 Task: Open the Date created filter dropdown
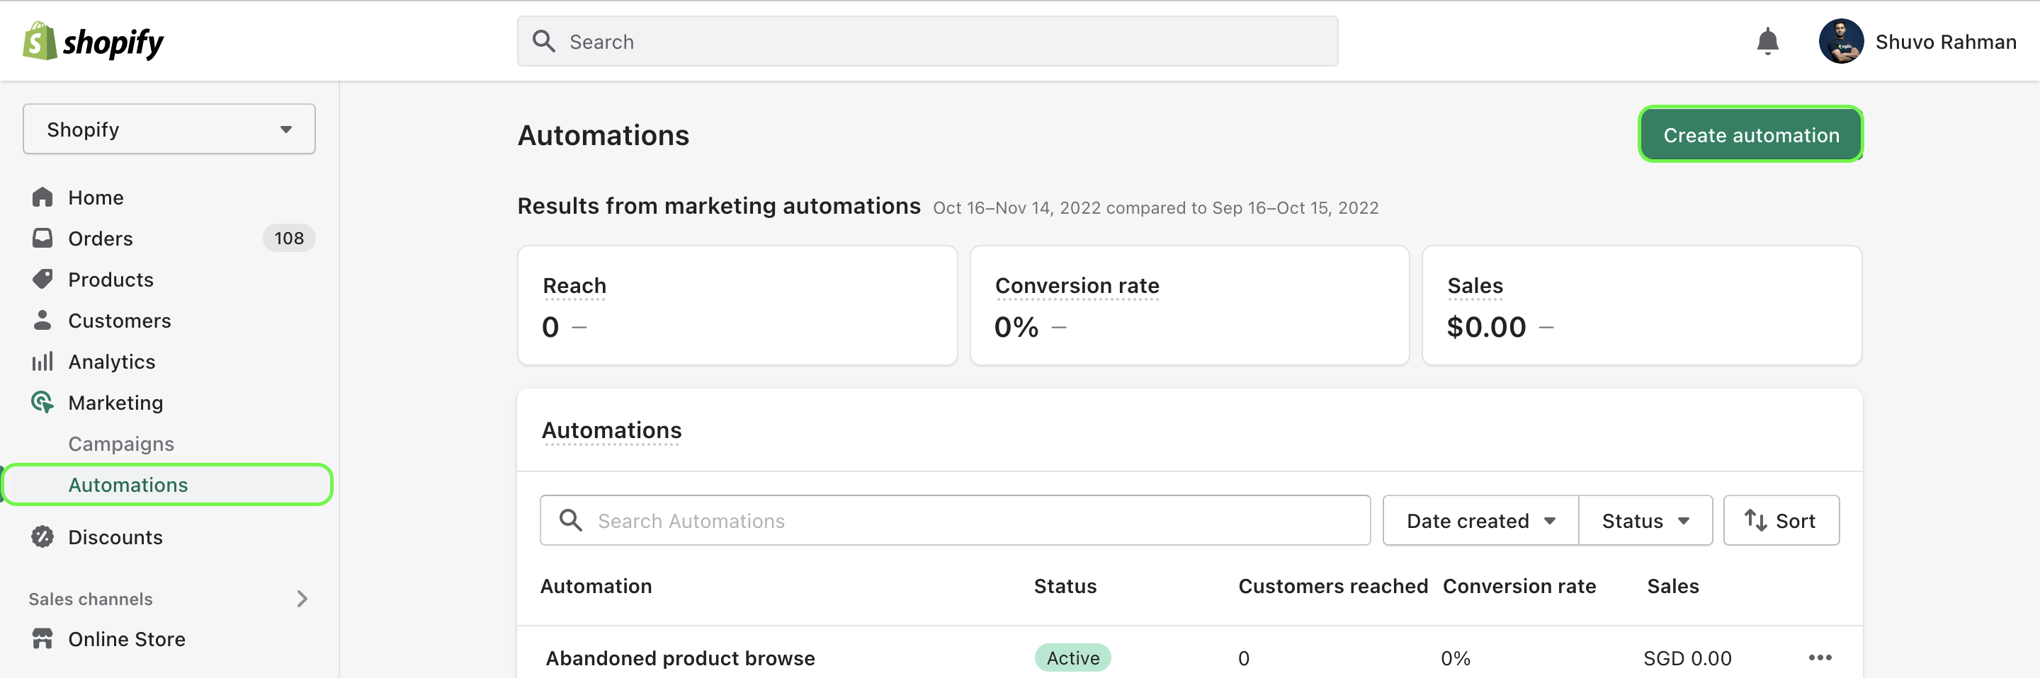tap(1480, 521)
